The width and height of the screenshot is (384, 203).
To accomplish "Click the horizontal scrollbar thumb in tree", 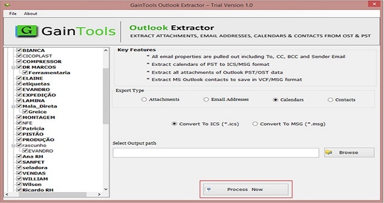I will (x=53, y=194).
